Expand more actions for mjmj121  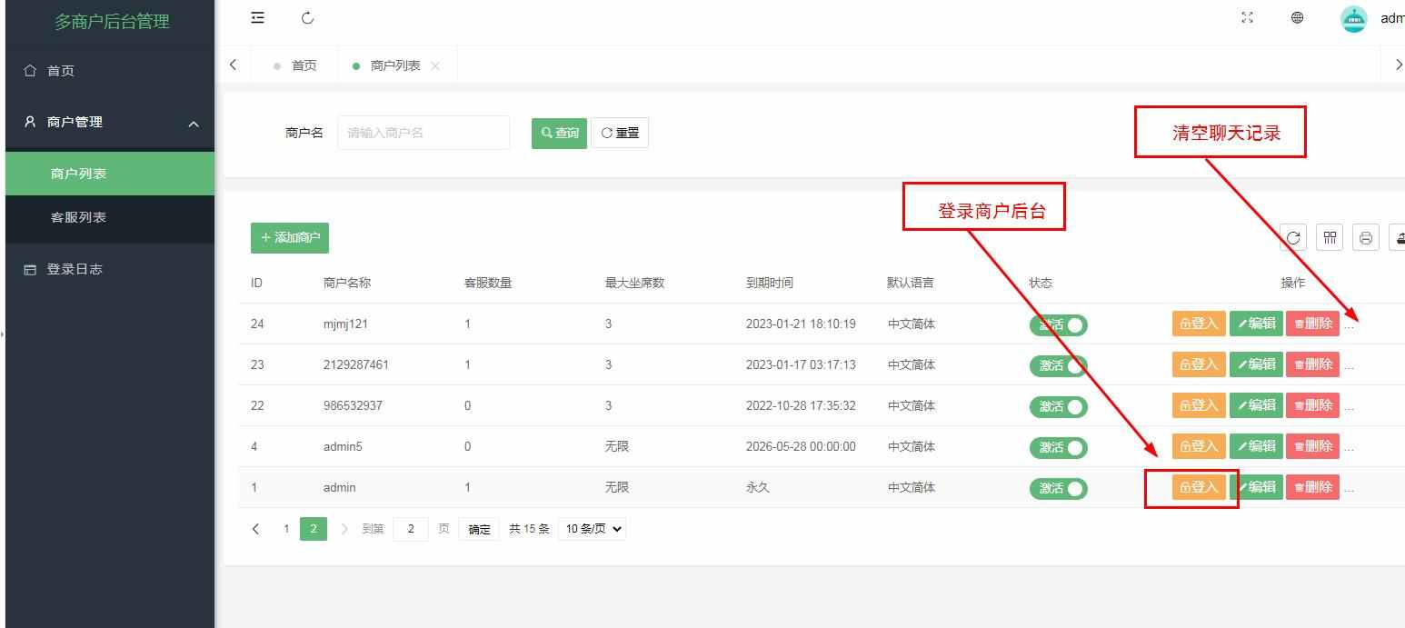[x=1350, y=325]
